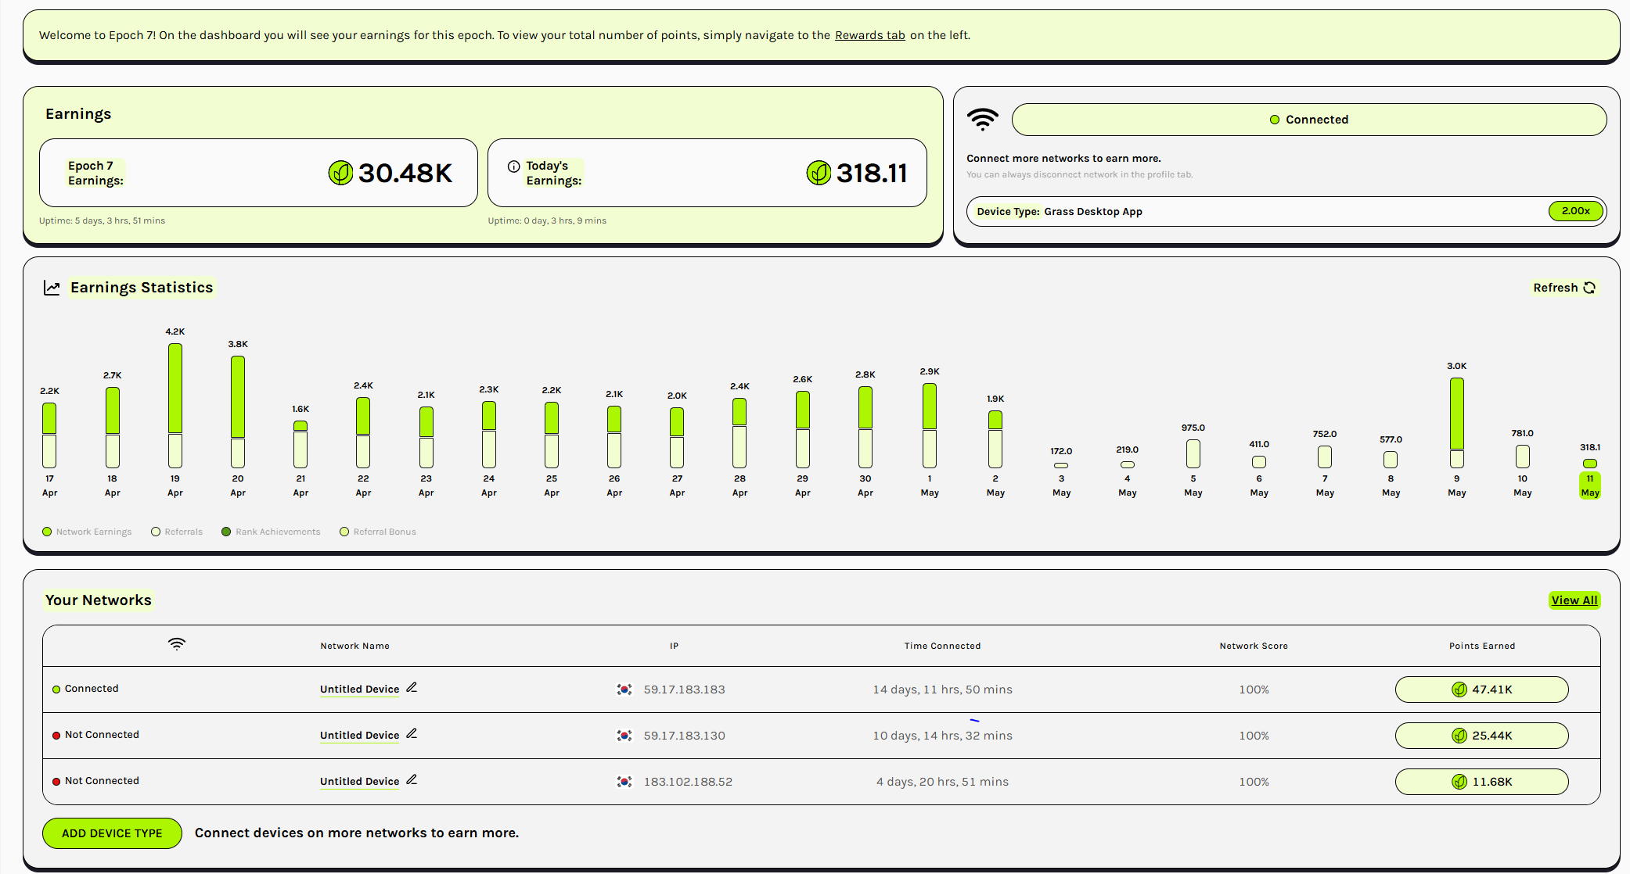
Task: Click the Today's Earnings info icon
Action: (x=514, y=167)
